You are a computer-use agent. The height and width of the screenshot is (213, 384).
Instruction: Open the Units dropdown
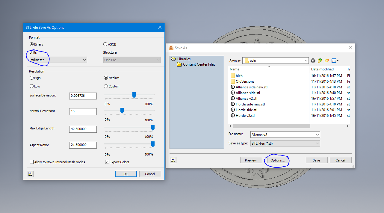pyautogui.click(x=84, y=60)
